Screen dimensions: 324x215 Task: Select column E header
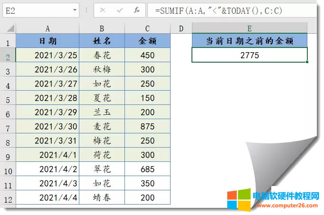(x=249, y=29)
